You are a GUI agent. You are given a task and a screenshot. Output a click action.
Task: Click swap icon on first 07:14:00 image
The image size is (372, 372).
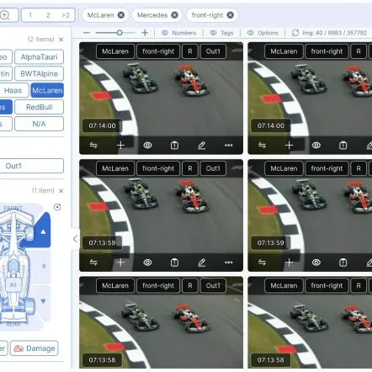coord(93,145)
